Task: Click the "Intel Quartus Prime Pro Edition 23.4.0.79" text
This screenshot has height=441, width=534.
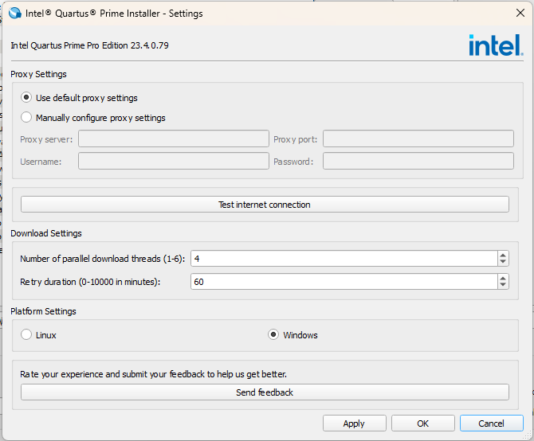Action: click(x=89, y=45)
